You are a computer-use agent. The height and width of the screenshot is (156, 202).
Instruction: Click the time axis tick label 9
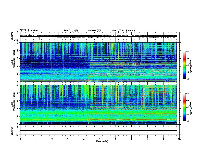coord(163,139)
